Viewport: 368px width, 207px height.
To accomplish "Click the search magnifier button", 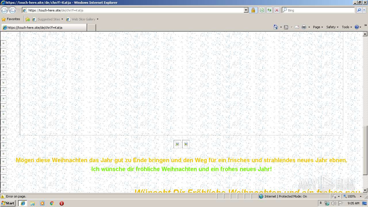I will [359, 10].
